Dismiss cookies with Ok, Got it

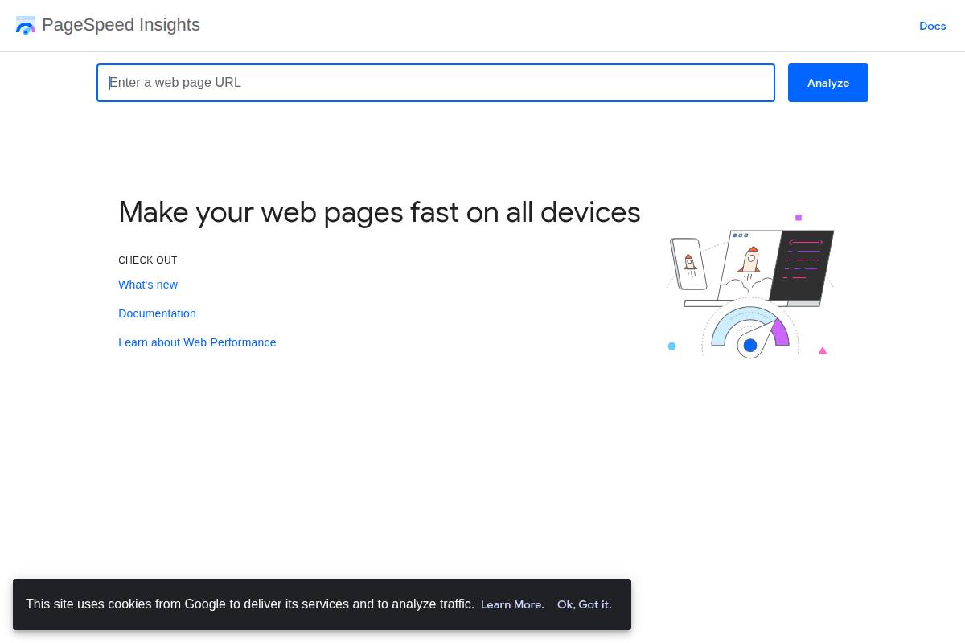click(x=584, y=604)
